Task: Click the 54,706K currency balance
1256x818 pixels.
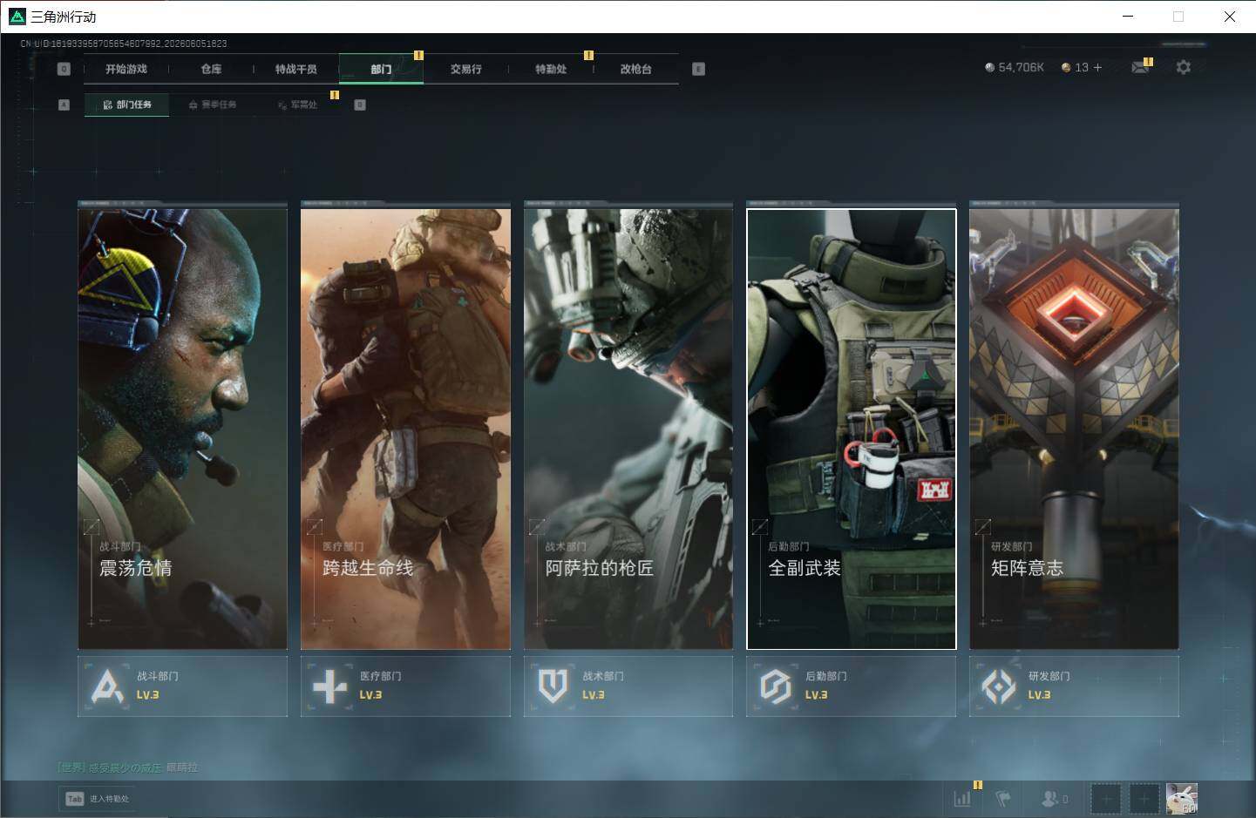Action: pos(1014,67)
